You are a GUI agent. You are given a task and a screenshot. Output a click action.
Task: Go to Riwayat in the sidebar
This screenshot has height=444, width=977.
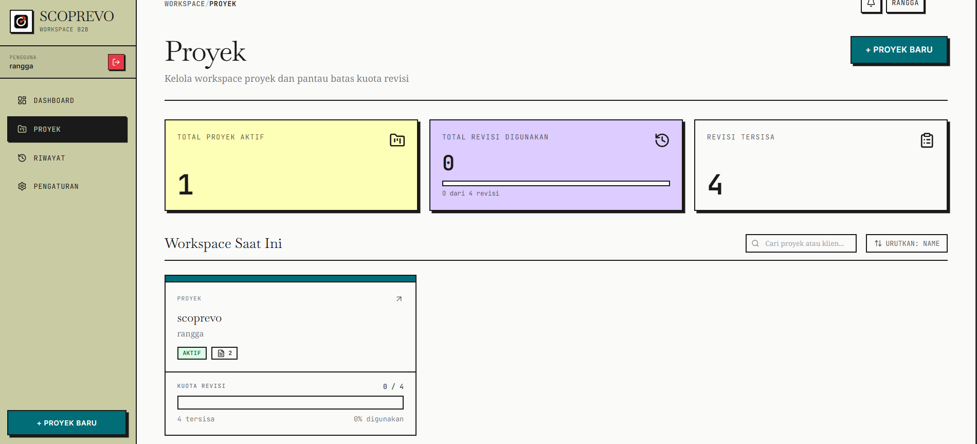click(67, 158)
